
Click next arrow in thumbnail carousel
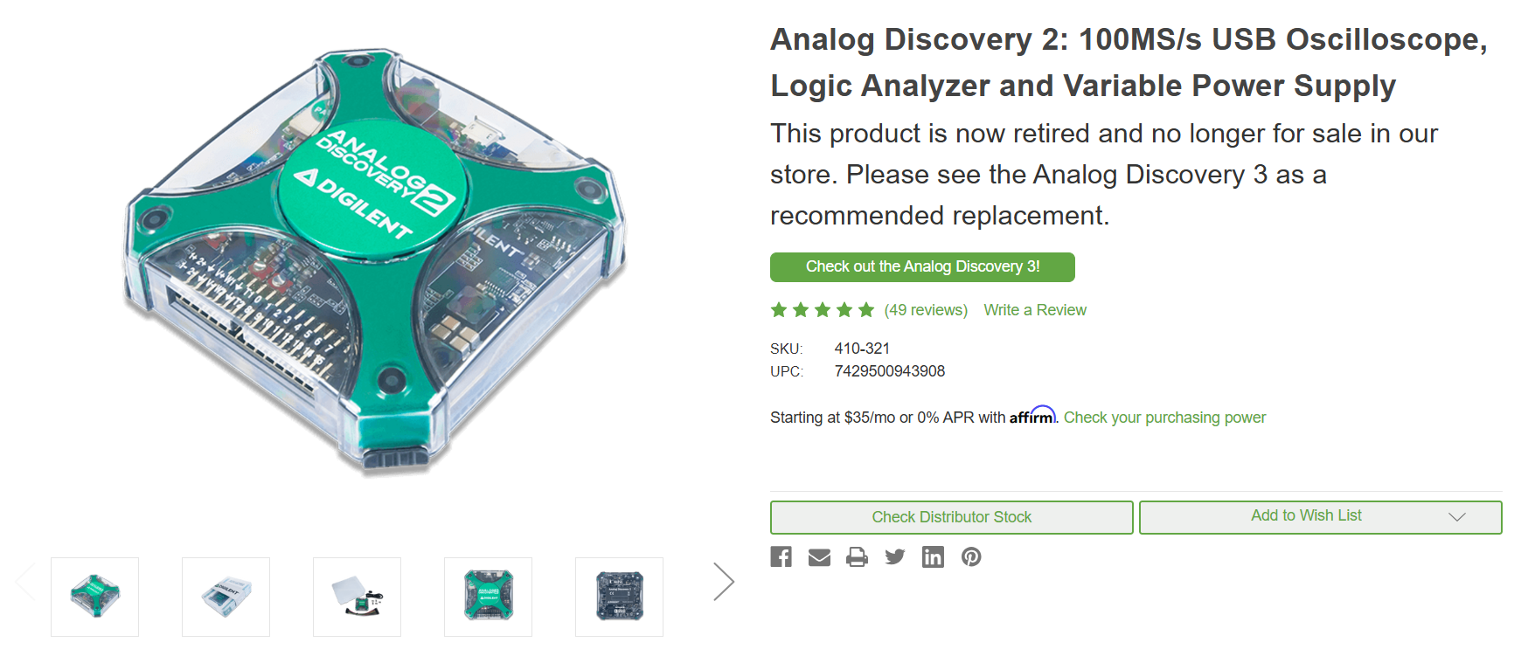723,582
